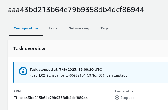168x110 pixels.
Task: Click the task ID page heading
Action: (76, 10)
